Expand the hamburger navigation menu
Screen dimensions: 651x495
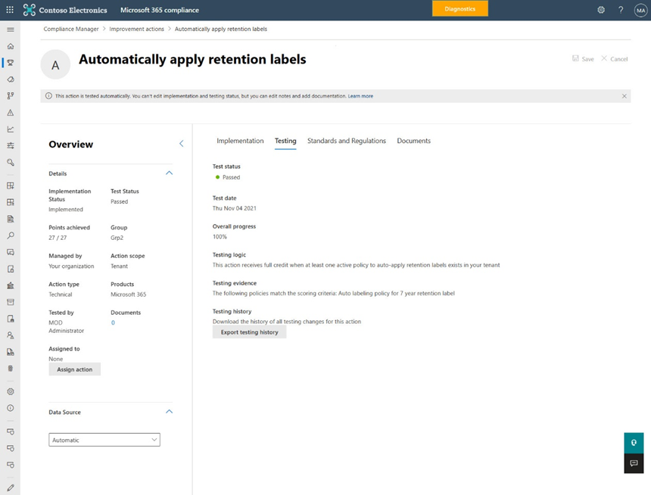[x=11, y=30]
